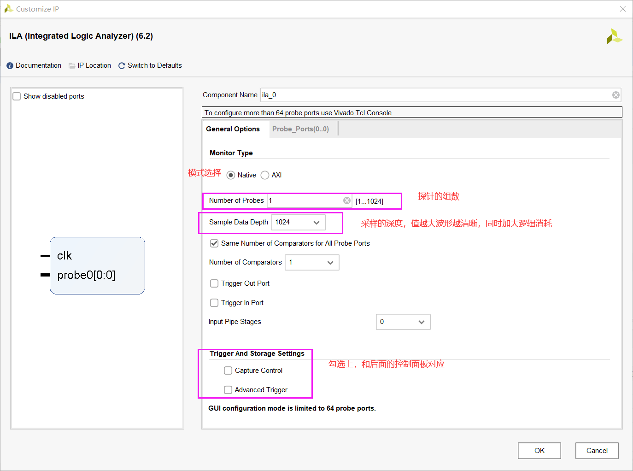Enable the Advanced Trigger checkbox

(x=228, y=390)
